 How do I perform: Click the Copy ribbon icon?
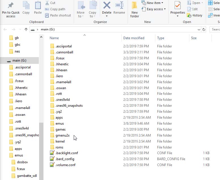[26, 5]
